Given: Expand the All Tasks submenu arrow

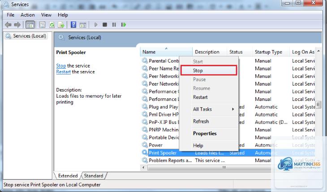Looking at the screenshot, I should coord(233,109).
